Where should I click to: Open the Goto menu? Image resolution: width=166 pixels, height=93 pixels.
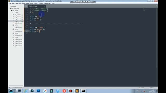click(31, 3)
